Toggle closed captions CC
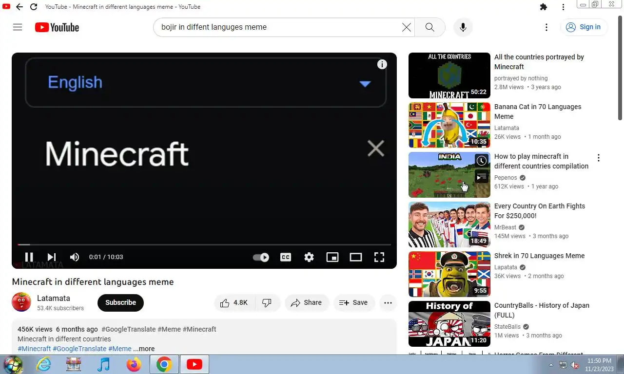624x374 pixels. click(286, 257)
